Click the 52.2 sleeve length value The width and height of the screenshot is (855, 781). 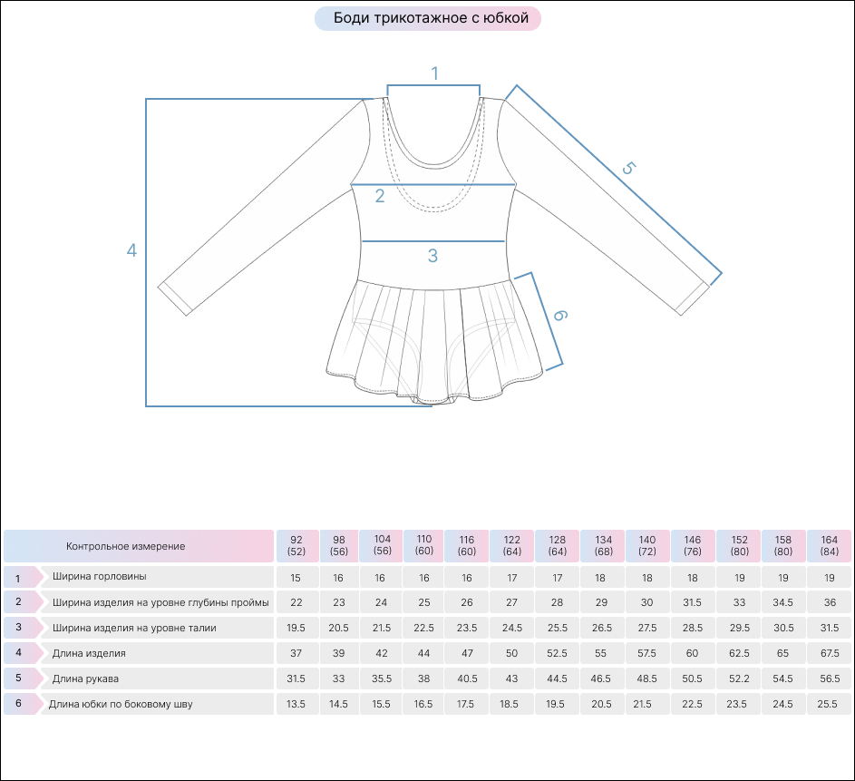click(x=738, y=678)
